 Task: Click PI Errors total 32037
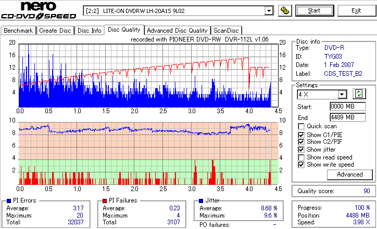[76, 222]
